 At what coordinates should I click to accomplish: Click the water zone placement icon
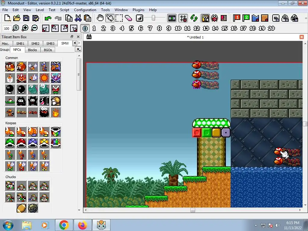(255, 18)
